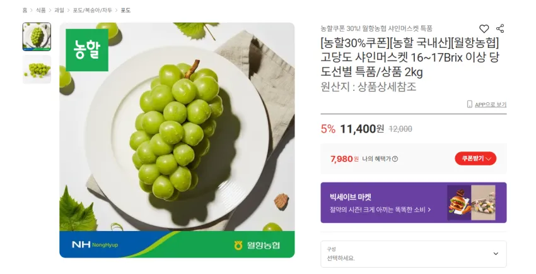The image size is (536, 274).
Task: Select the 포도 breadcrumb item
Action: (125, 10)
